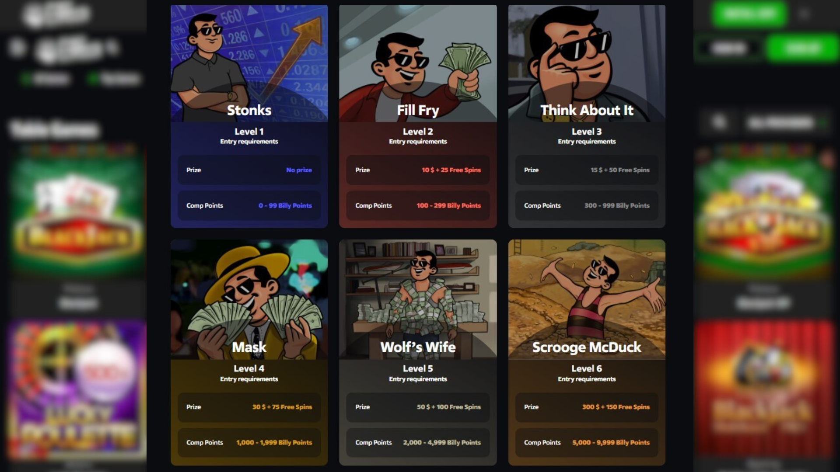Open the Think About It card image
Screen dimensions: 840x472
tap(587, 63)
